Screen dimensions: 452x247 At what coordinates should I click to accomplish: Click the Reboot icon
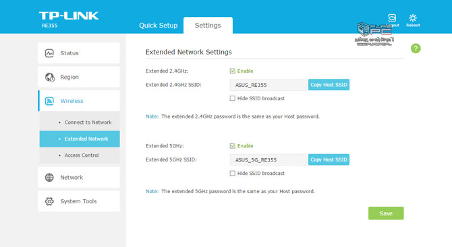coord(413,17)
